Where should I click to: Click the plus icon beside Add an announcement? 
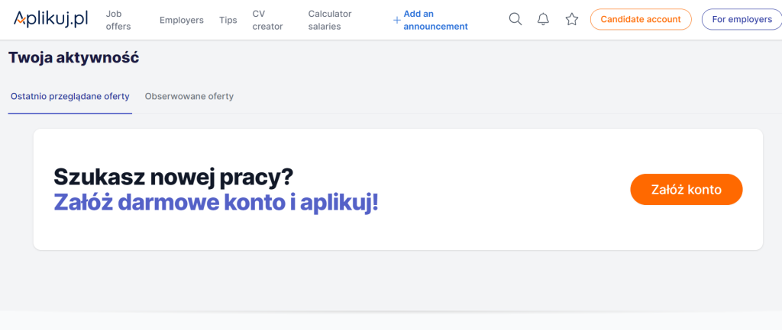(x=396, y=20)
